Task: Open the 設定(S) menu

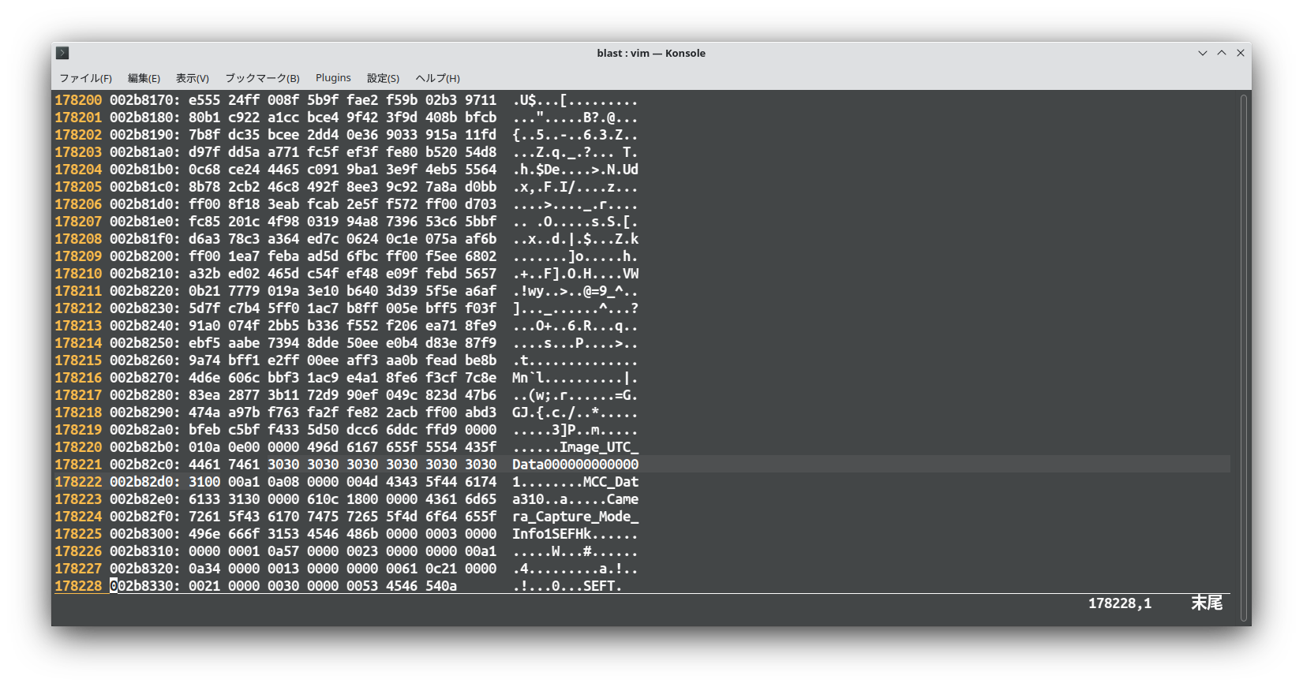Action: pos(383,78)
